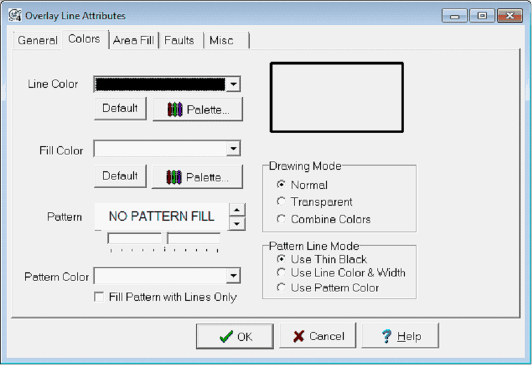Select the Combine Colors drawing mode

[281, 219]
